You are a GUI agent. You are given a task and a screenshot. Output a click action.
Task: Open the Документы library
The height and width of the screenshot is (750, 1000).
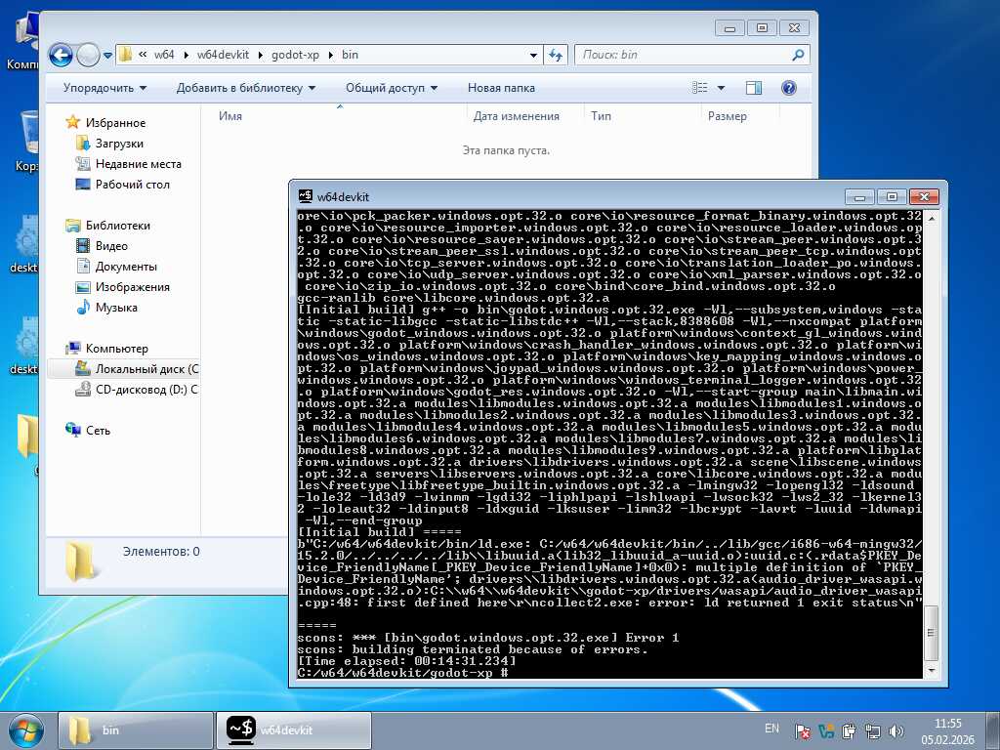126,266
